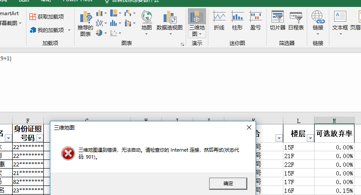Expand the My Add-ins dropdown arrow
361x195 pixels.
coord(69,30)
